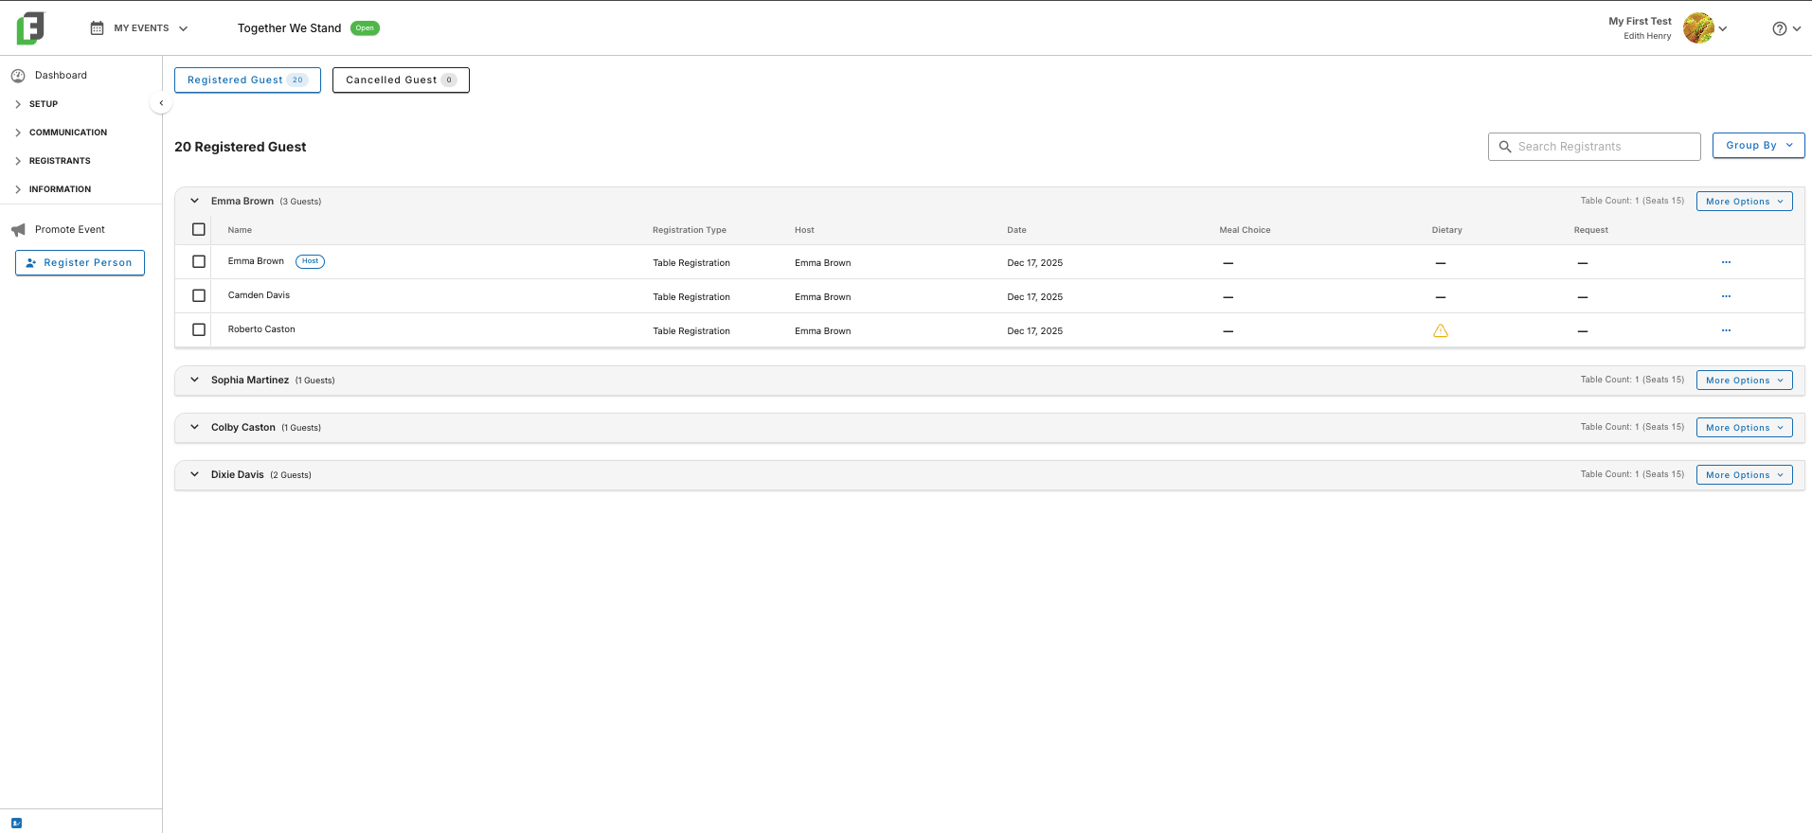Select the Registered Guest tab

click(x=247, y=80)
